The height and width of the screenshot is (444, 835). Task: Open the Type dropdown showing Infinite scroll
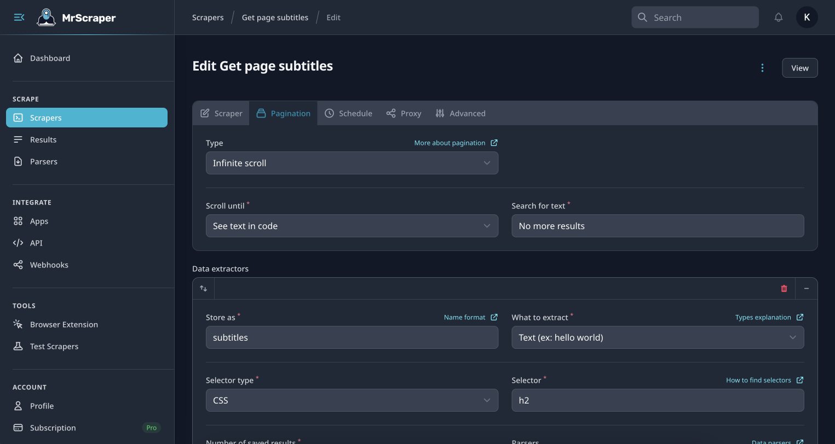click(352, 163)
